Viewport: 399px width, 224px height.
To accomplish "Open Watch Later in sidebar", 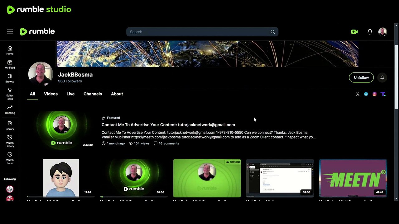I will 10,158.
